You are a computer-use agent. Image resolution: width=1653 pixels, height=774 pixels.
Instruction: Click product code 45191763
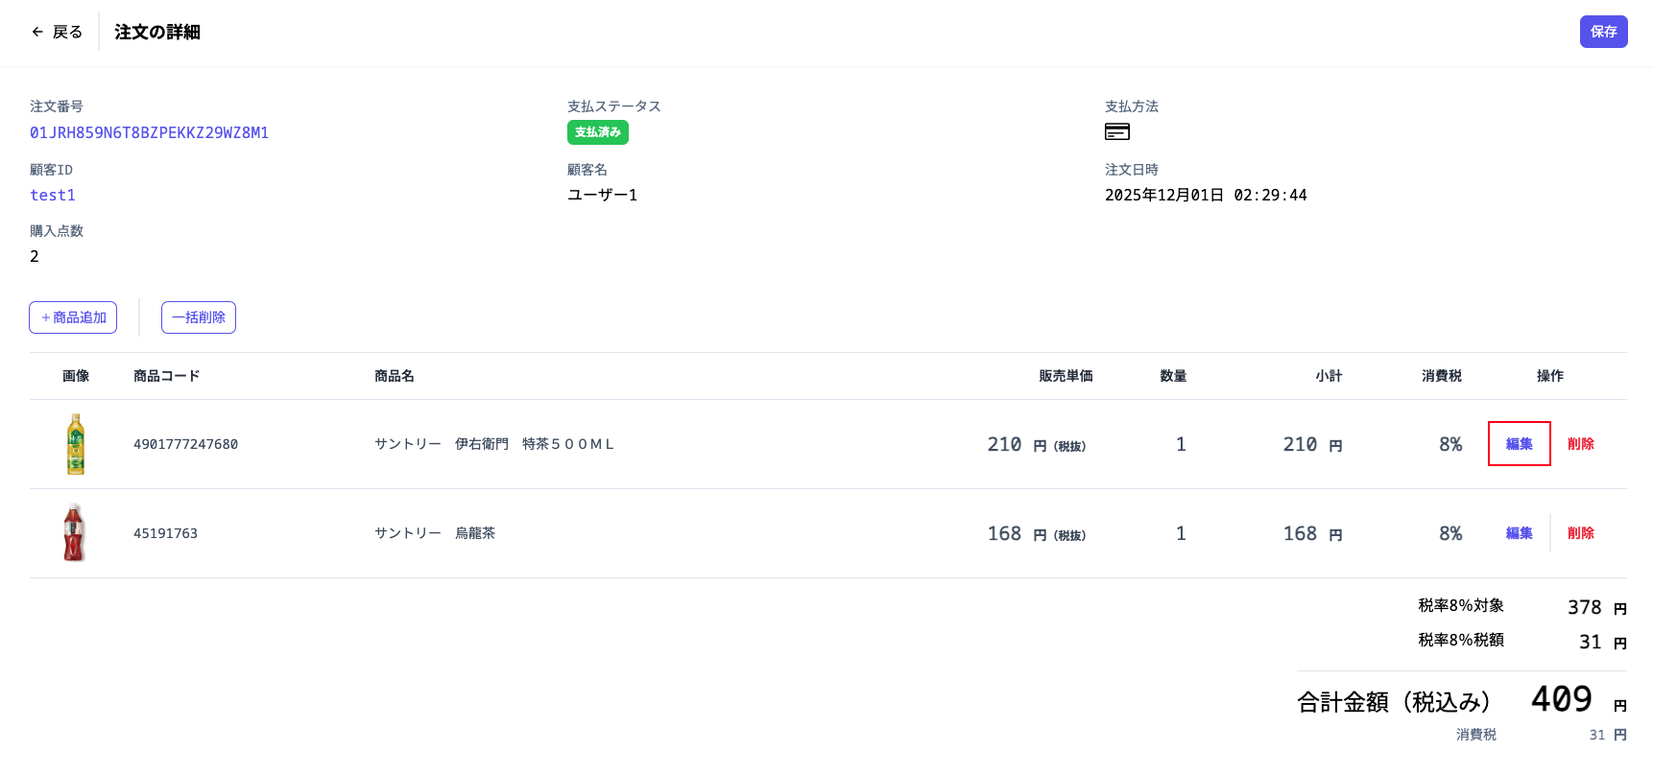[165, 533]
